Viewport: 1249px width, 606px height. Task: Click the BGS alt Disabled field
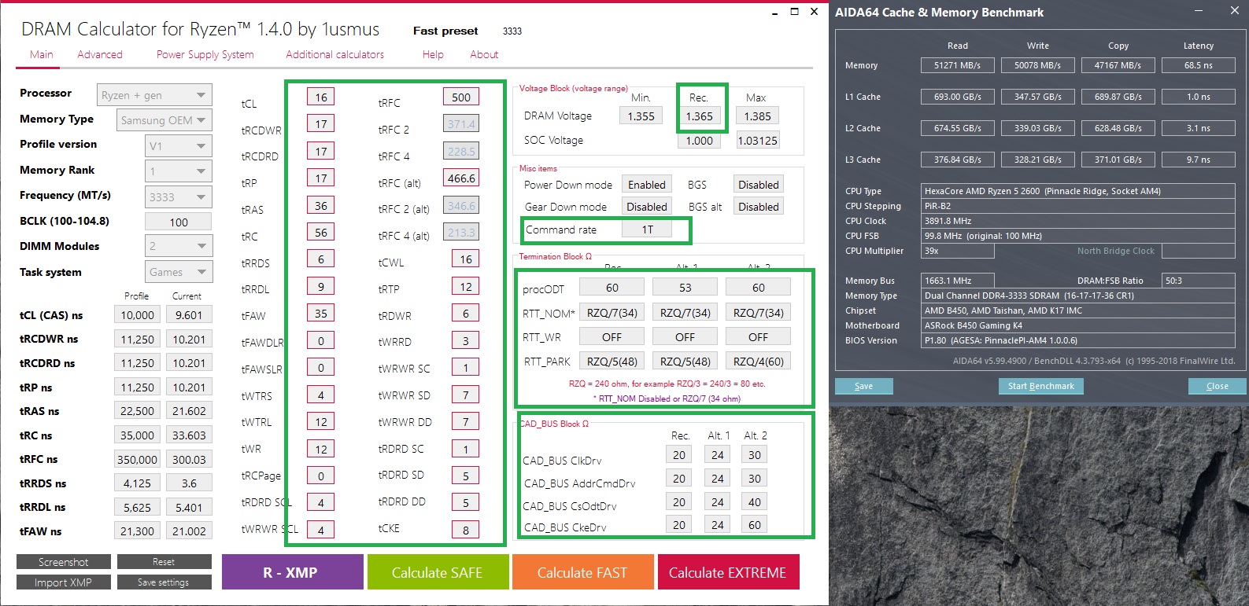click(759, 207)
